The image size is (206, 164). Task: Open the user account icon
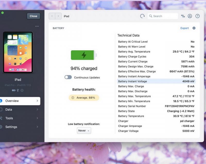pyautogui.click(x=190, y=16)
